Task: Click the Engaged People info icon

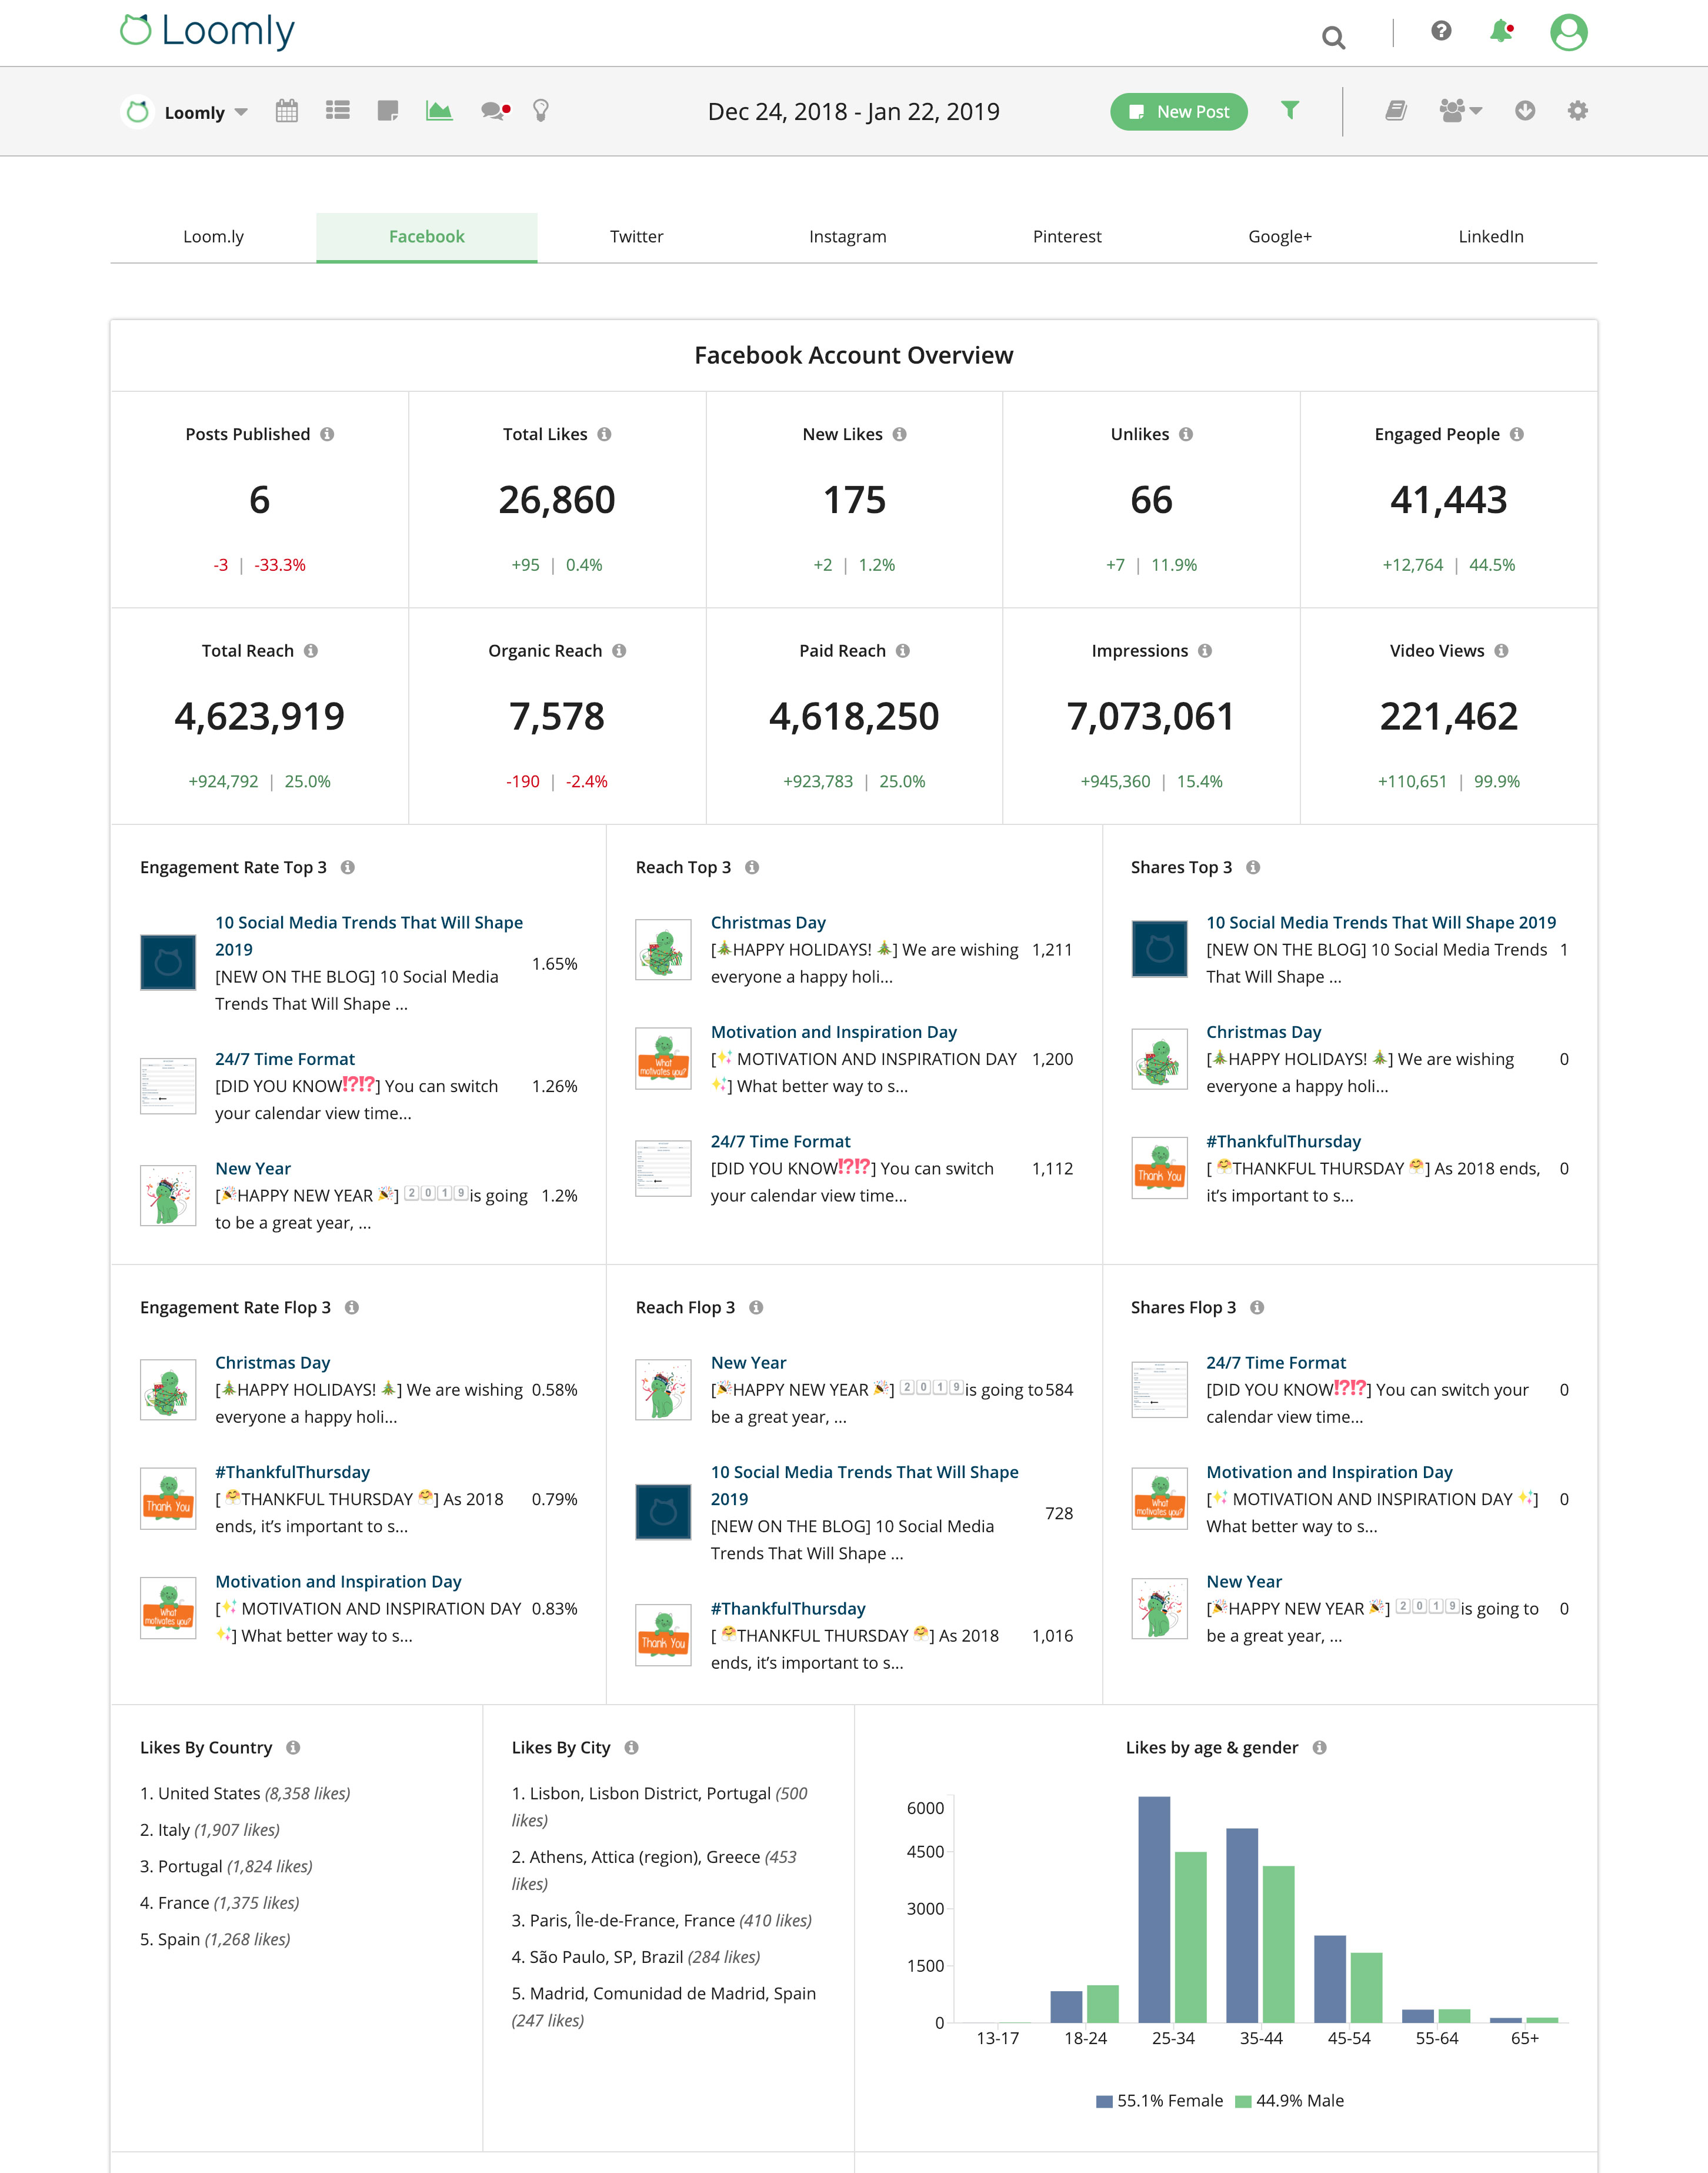Action: 1517,434
